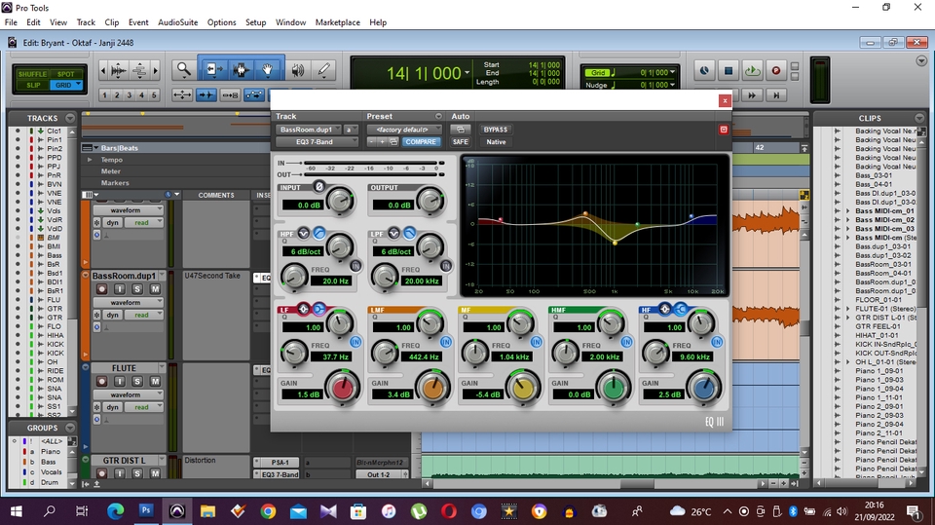This screenshot has width=935, height=525.
Task: Open plugin automation enable window icon
Action: pyautogui.click(x=460, y=130)
